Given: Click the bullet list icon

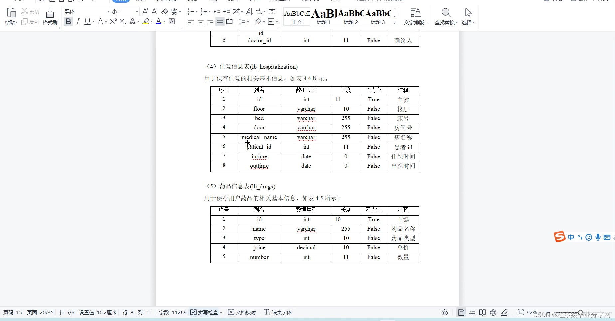Looking at the screenshot, I should (x=191, y=12).
